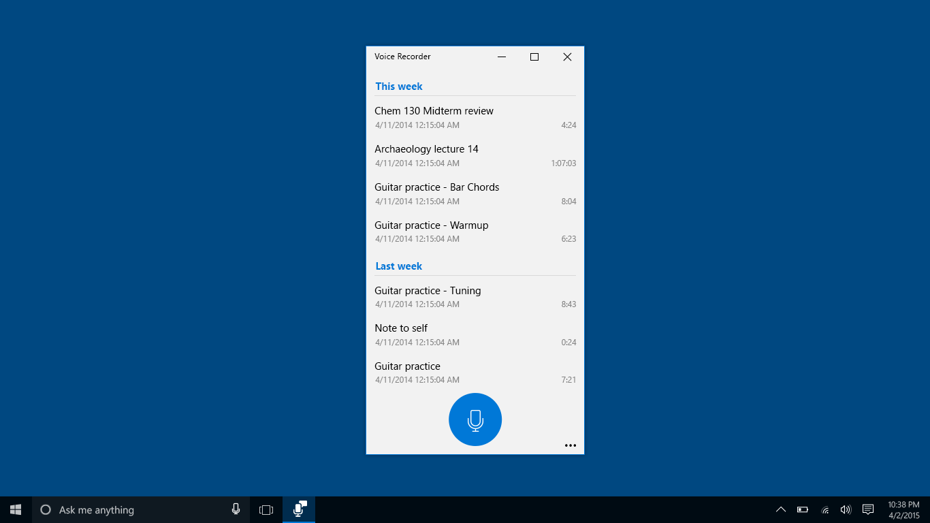Open Task View
This screenshot has height=523, width=930.
266,509
